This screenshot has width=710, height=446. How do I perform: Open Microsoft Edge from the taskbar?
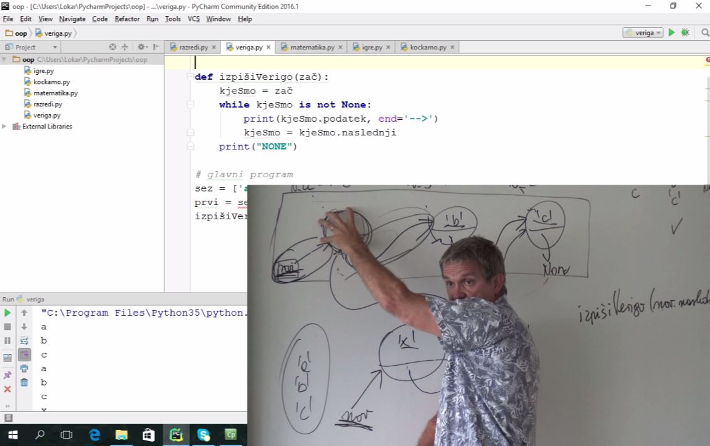94,435
